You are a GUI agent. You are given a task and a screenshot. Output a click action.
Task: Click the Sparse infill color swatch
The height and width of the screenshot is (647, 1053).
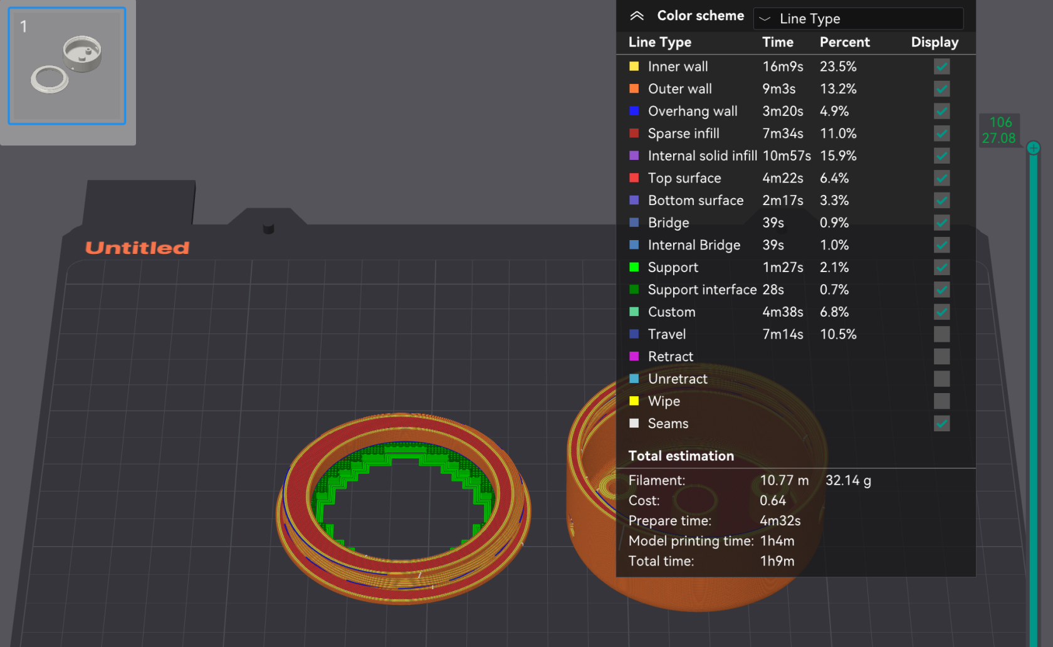pyautogui.click(x=634, y=134)
